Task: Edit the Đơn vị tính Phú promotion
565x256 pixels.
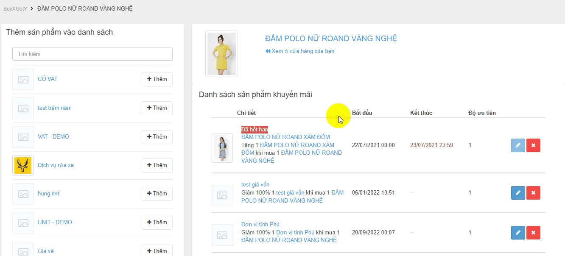Action: [x=518, y=233]
